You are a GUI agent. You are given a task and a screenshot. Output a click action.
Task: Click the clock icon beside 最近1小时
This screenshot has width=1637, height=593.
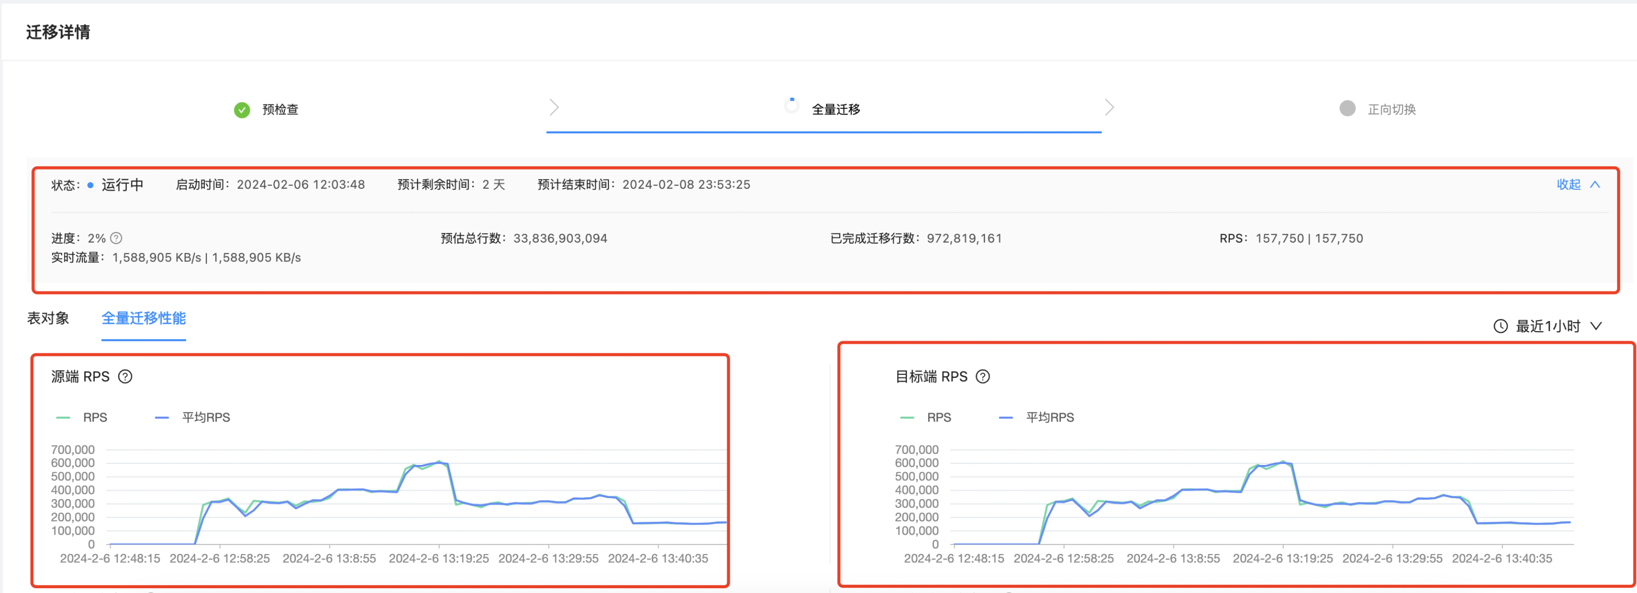click(1501, 326)
